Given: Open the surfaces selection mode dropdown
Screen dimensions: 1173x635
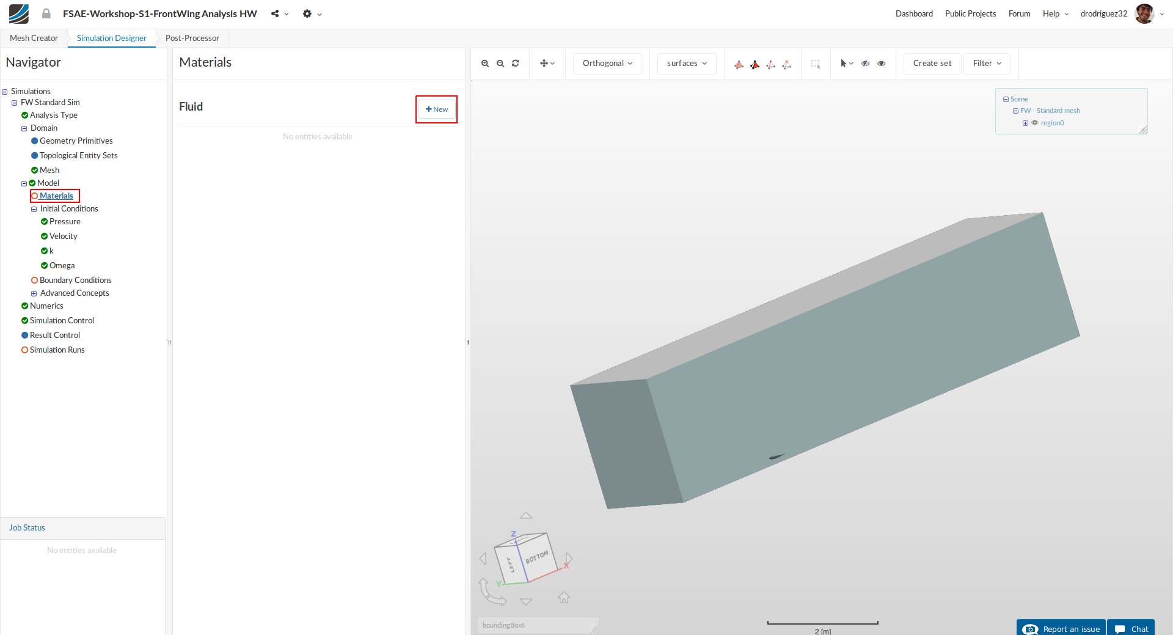Looking at the screenshot, I should pos(687,64).
